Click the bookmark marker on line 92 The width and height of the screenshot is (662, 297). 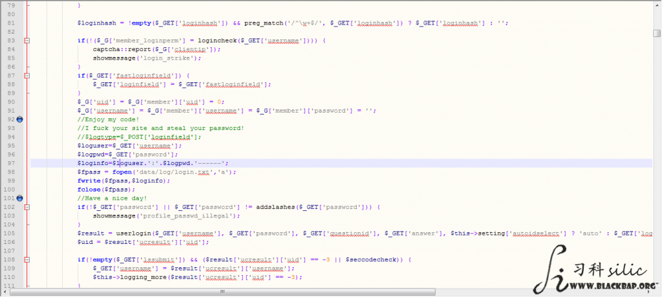tap(19, 120)
